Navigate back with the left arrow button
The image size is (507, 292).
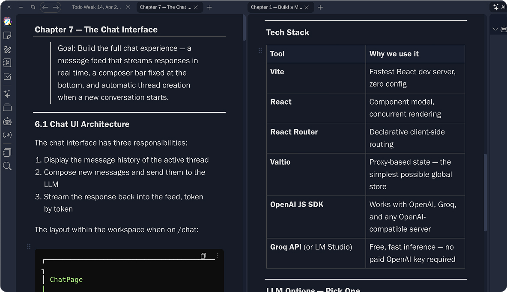(x=45, y=7)
